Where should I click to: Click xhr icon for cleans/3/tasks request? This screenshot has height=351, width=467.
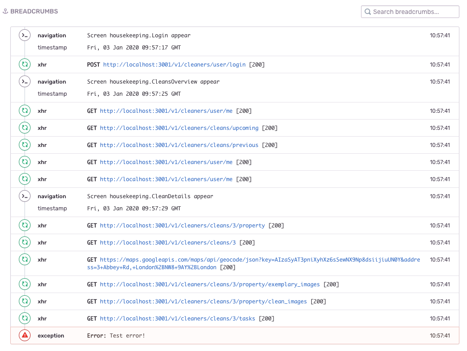pos(25,318)
